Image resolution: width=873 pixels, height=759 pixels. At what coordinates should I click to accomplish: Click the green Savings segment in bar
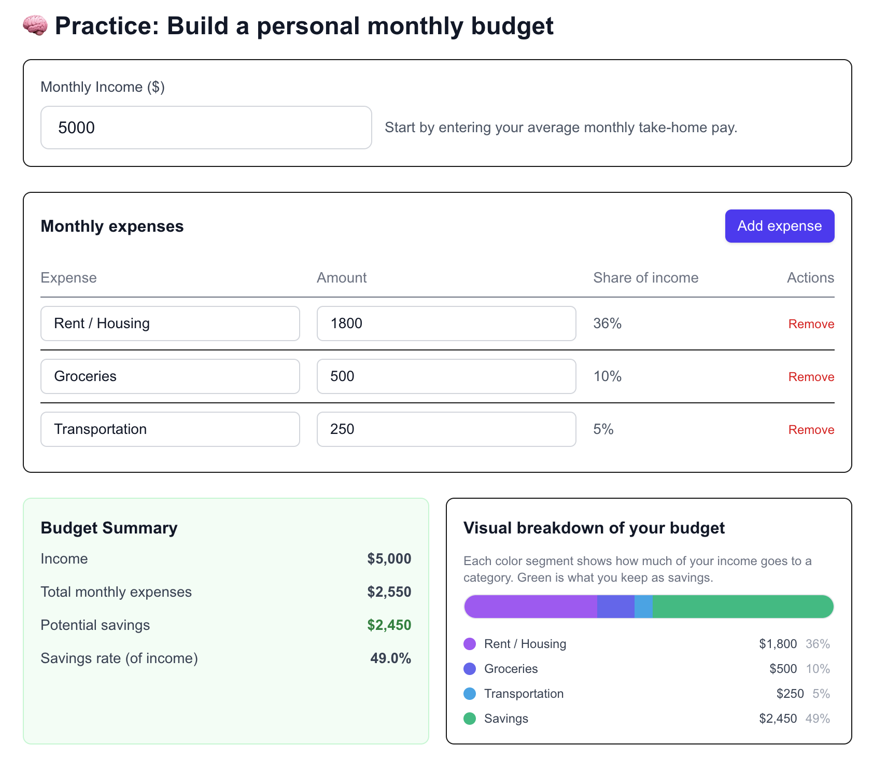tap(742, 607)
